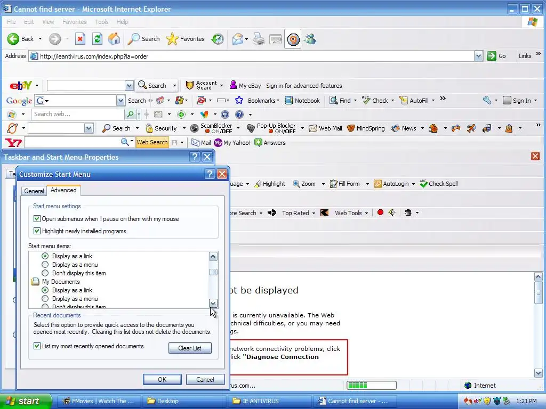Image resolution: width=546 pixels, height=409 pixels.
Task: Click the Print icon in IE toolbar
Action: pyautogui.click(x=259, y=39)
